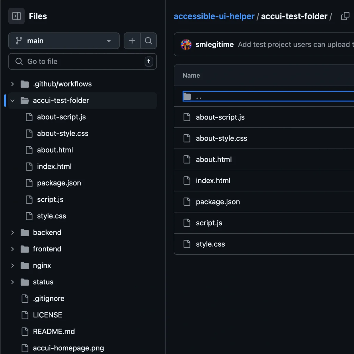Click the folder icon of the backend row
Viewport: 354px width, 354px height.
point(25,233)
